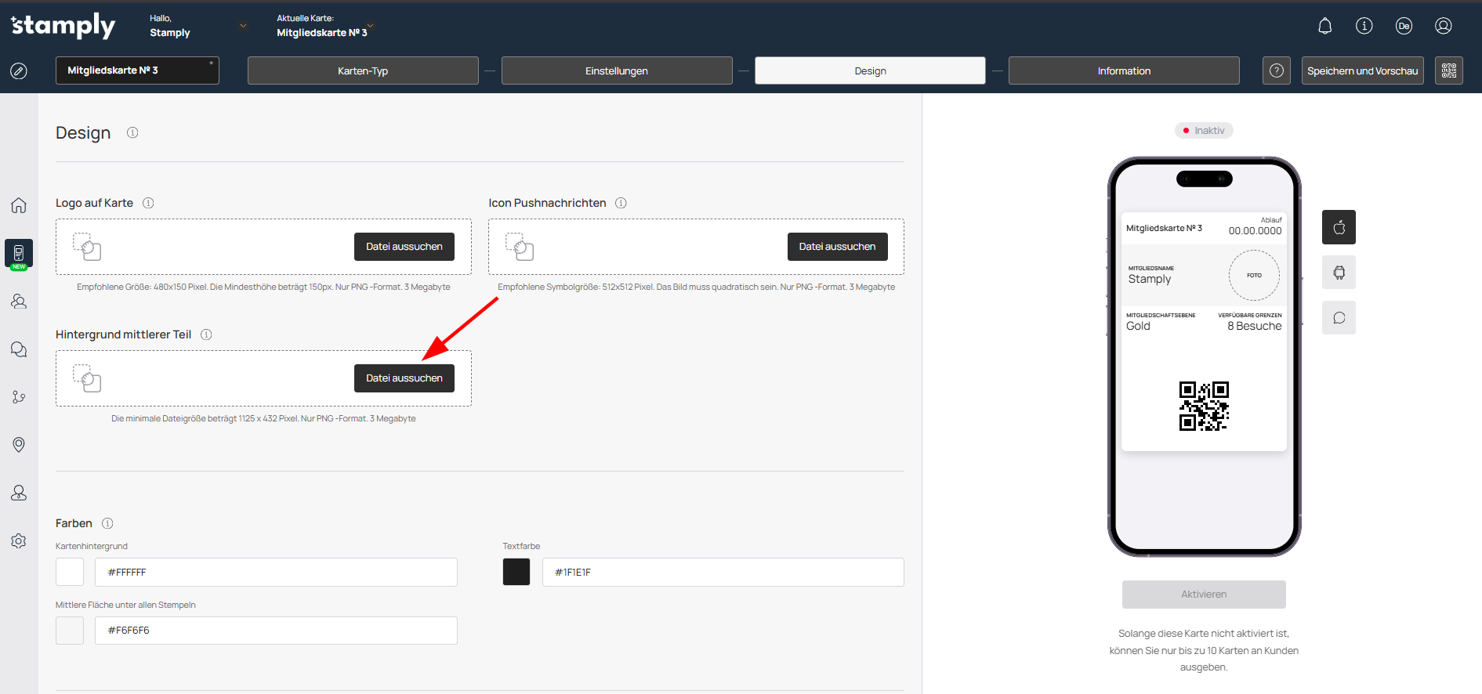Show push message preview chat icon
Viewport: 1482px width, 694px height.
click(1339, 318)
